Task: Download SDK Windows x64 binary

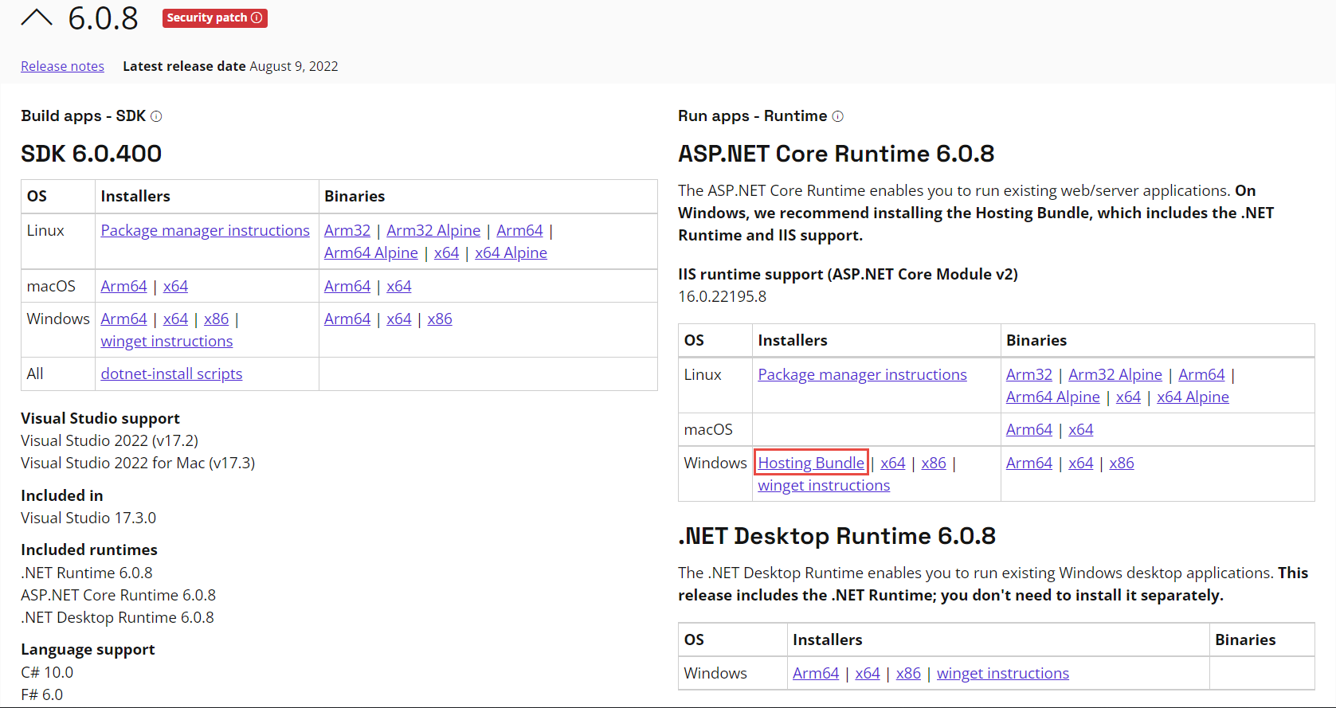Action: tap(399, 319)
